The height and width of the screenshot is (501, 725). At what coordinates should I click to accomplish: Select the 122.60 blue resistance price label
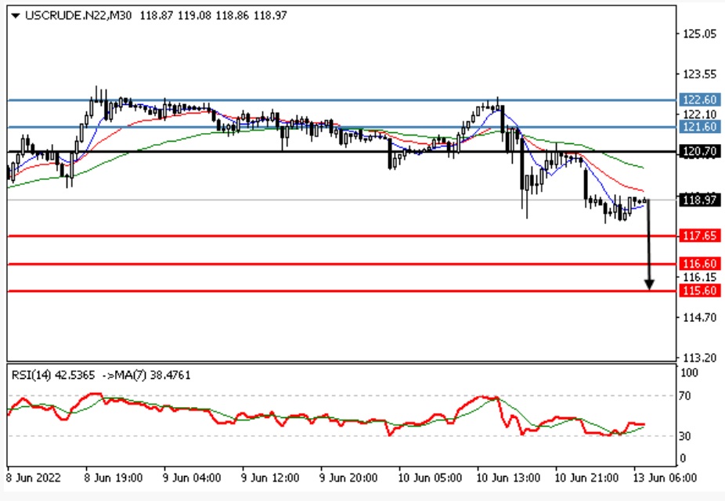coord(699,100)
